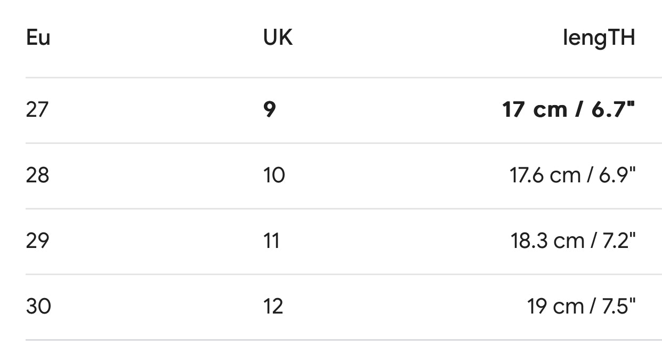Select EU size 29 cell
Image resolution: width=662 pixels, height=345 pixels.
tap(37, 241)
